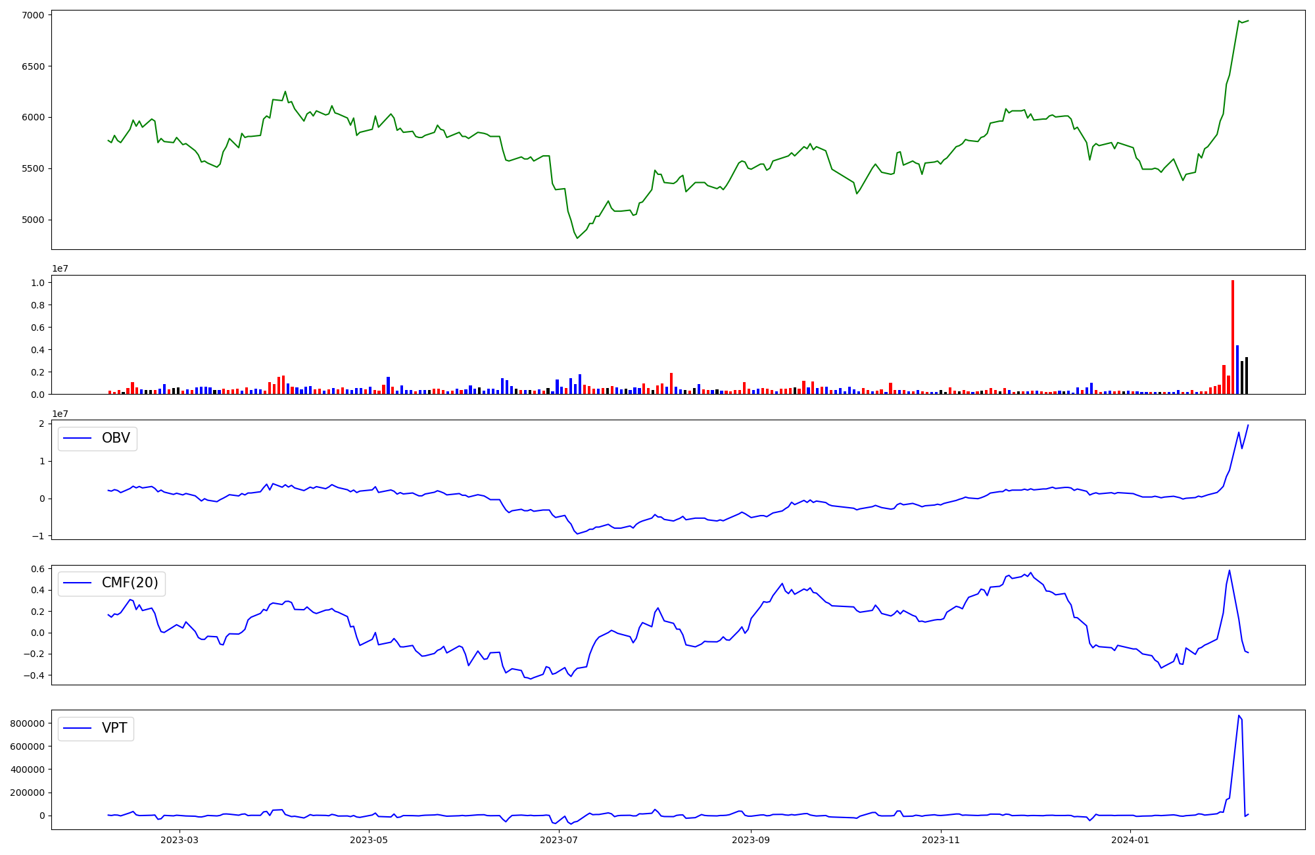1315x855 pixels.
Task: Click the 2023-05 date axis label
Action: click(369, 840)
